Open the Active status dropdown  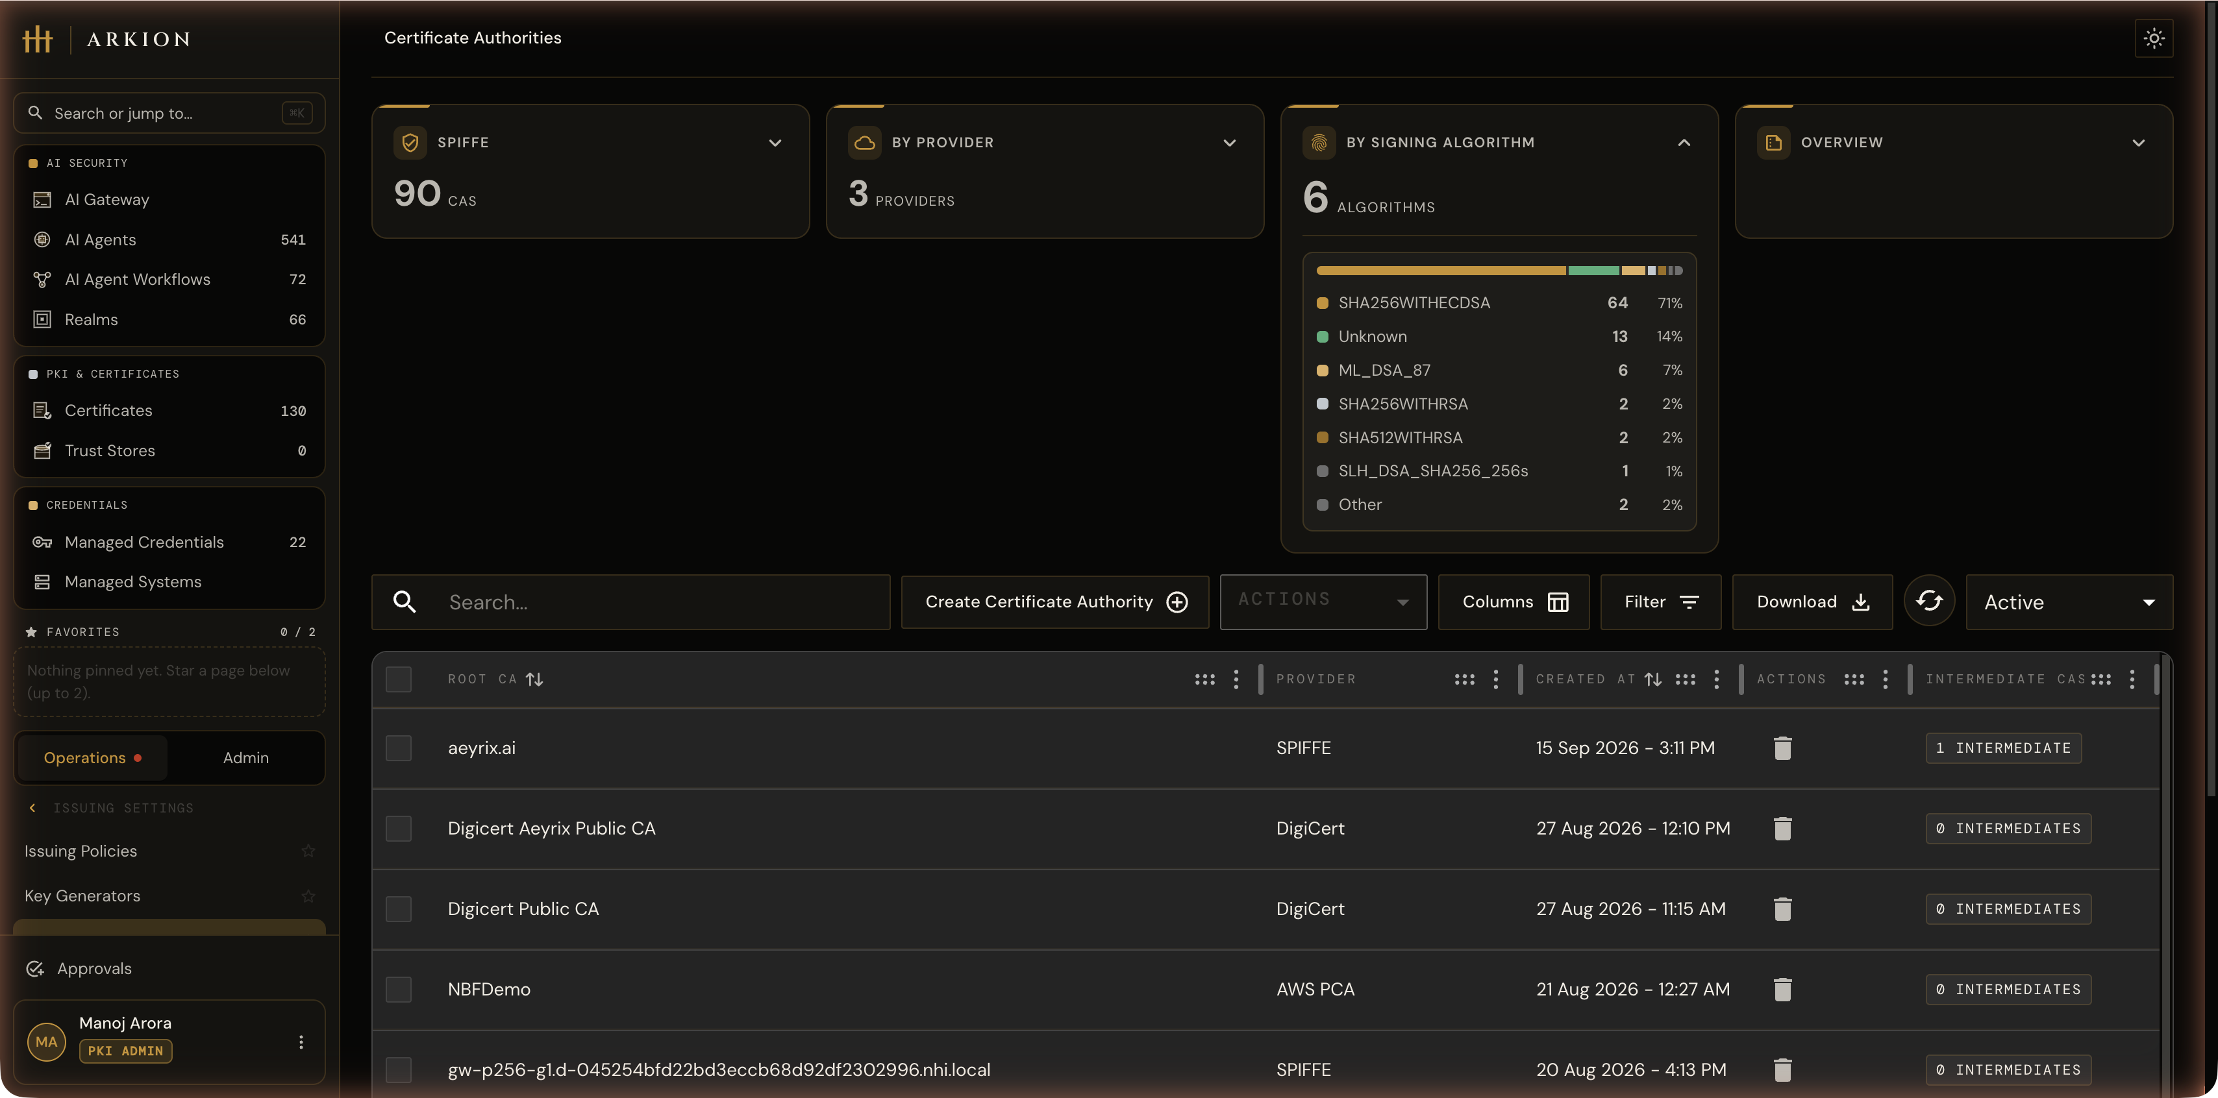(2069, 602)
